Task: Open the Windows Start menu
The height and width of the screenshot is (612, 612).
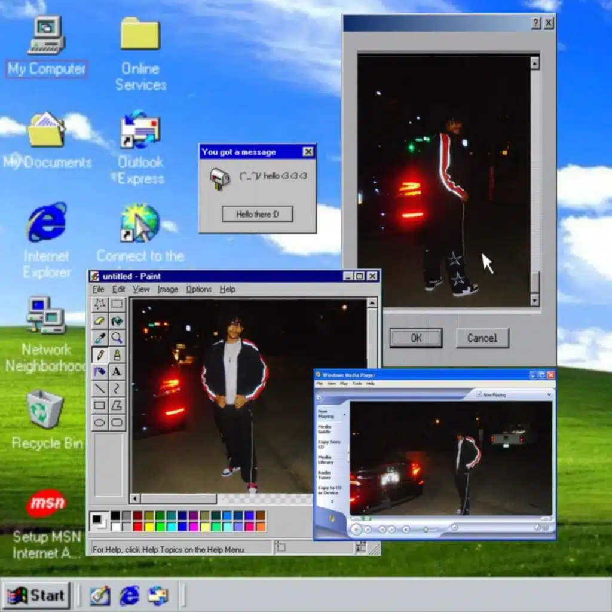Action: click(x=37, y=595)
